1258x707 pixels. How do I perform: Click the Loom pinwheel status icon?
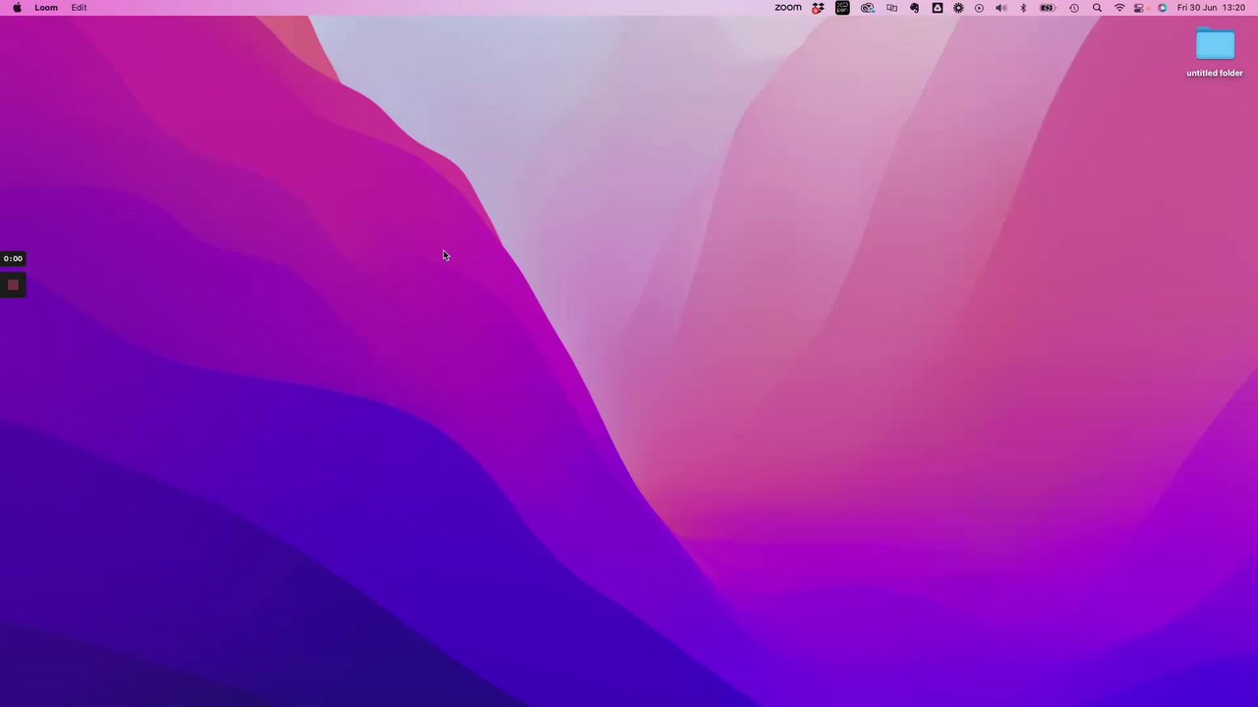tap(958, 8)
